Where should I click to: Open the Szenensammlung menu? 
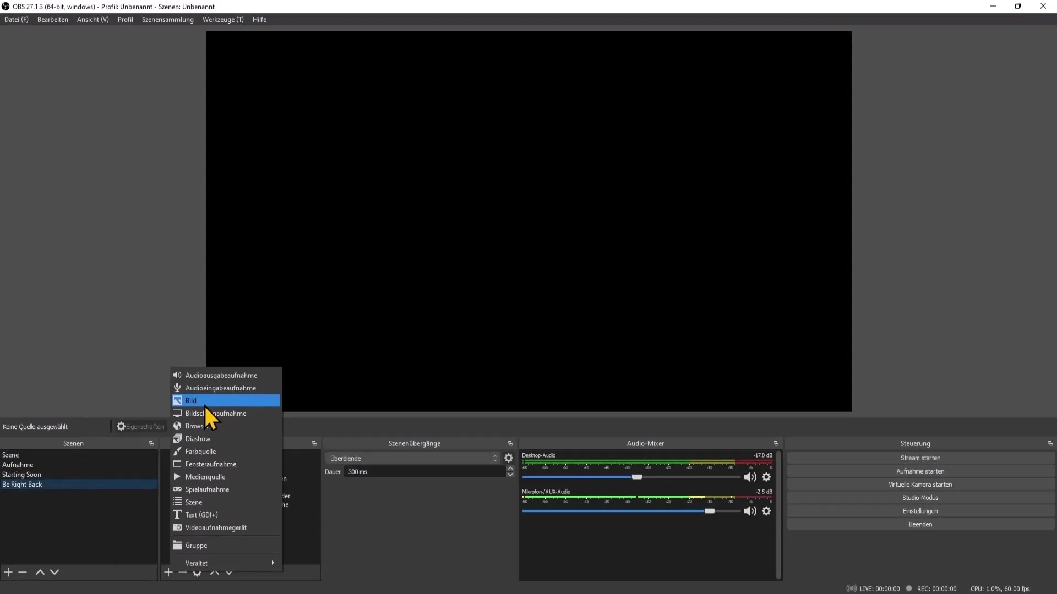168,19
